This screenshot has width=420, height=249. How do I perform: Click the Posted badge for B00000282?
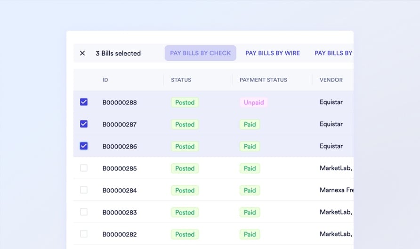click(x=185, y=234)
